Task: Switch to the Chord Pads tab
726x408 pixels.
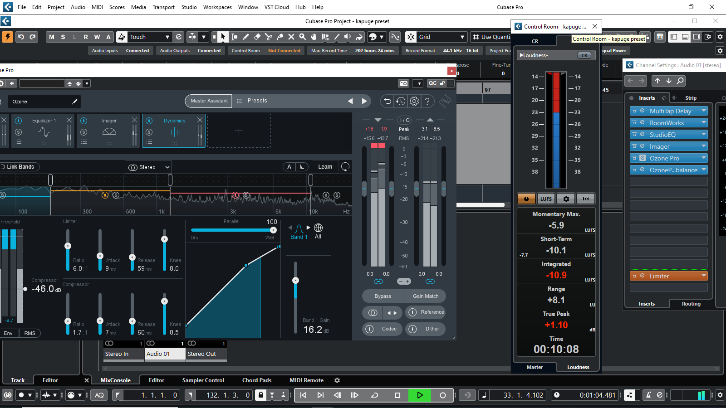Action: coord(257,380)
